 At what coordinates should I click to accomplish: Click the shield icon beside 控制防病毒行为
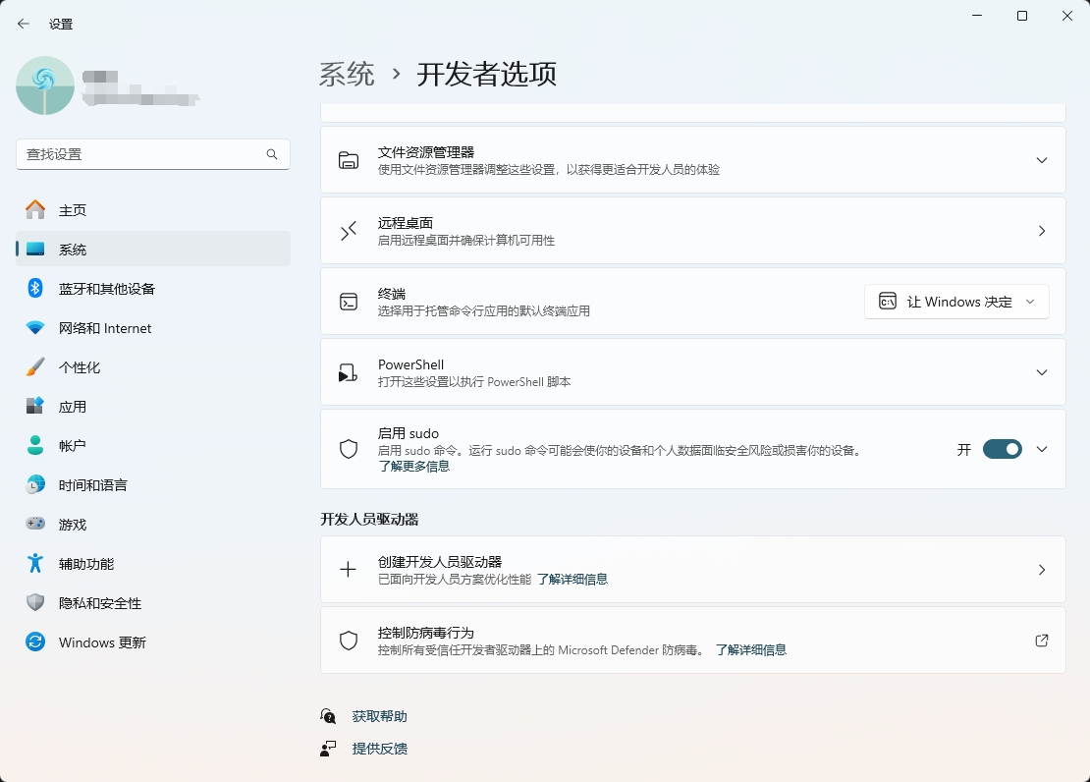349,641
